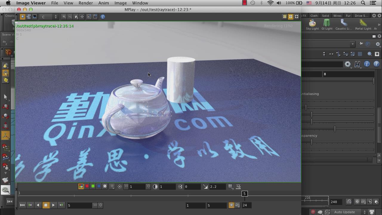The width and height of the screenshot is (382, 215).
Task: Click the add shelf tab plus icon
Action: coord(374,16)
